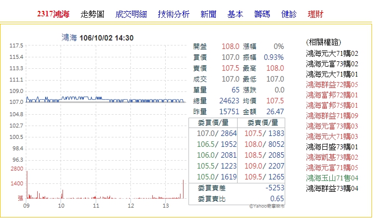Open warrant 鴻海群益72購05
This screenshot has width=373, height=218.
click(332, 85)
